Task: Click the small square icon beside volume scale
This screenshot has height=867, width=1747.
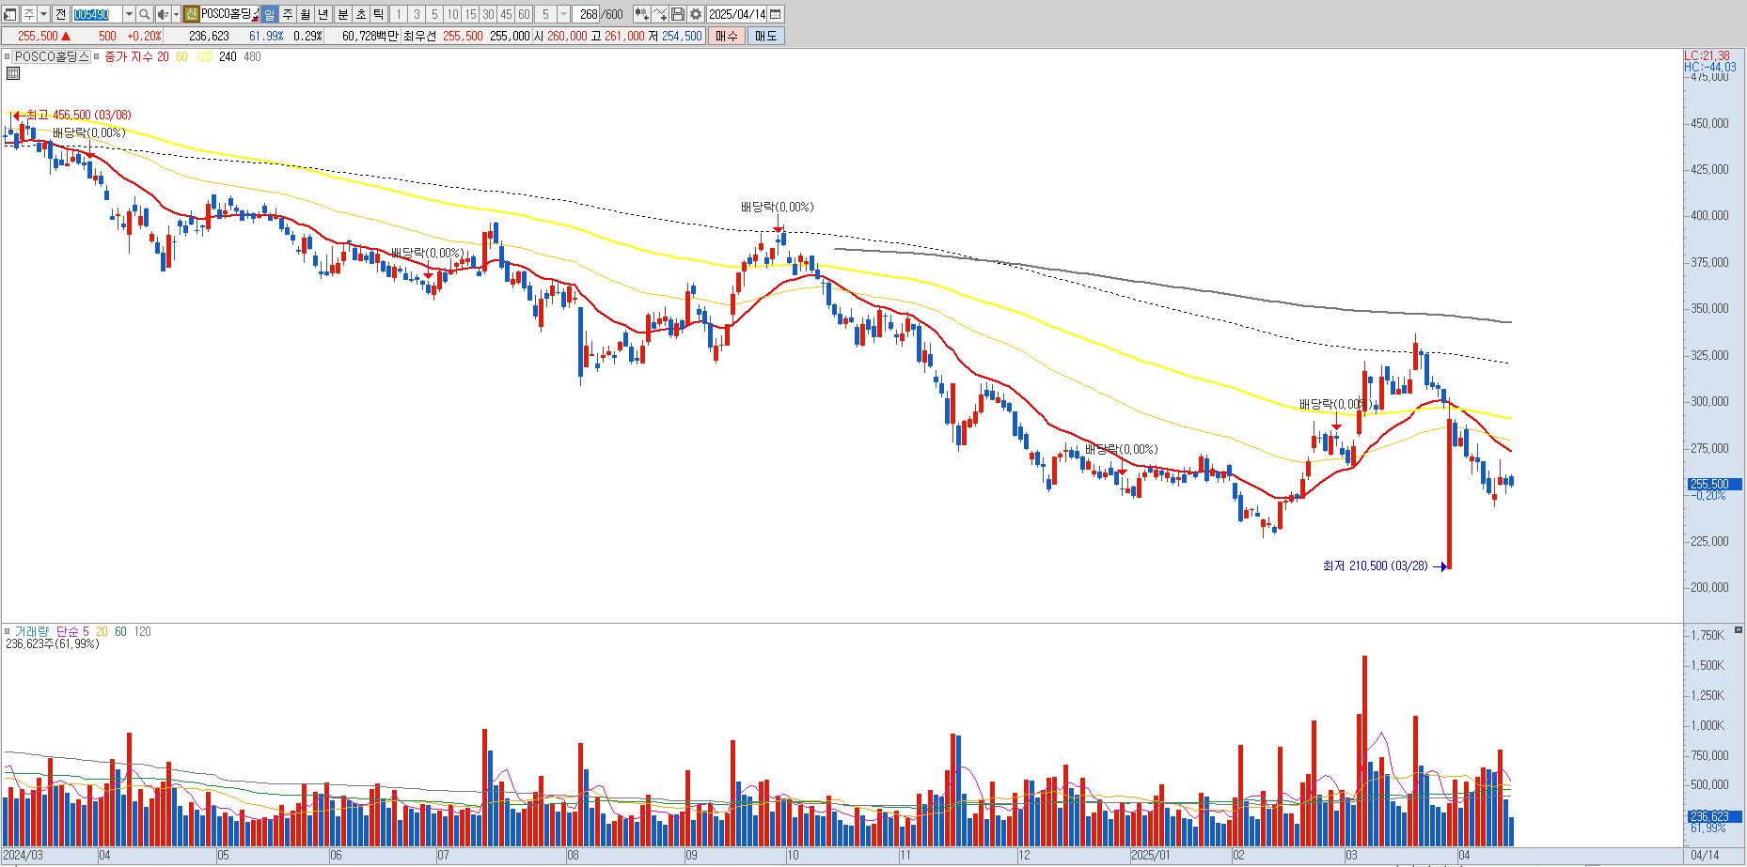Action: pos(1739,629)
